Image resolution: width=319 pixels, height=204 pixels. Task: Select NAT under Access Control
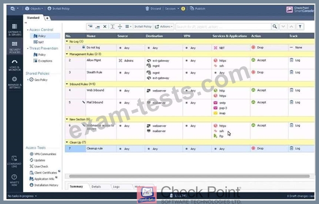pos(39,42)
